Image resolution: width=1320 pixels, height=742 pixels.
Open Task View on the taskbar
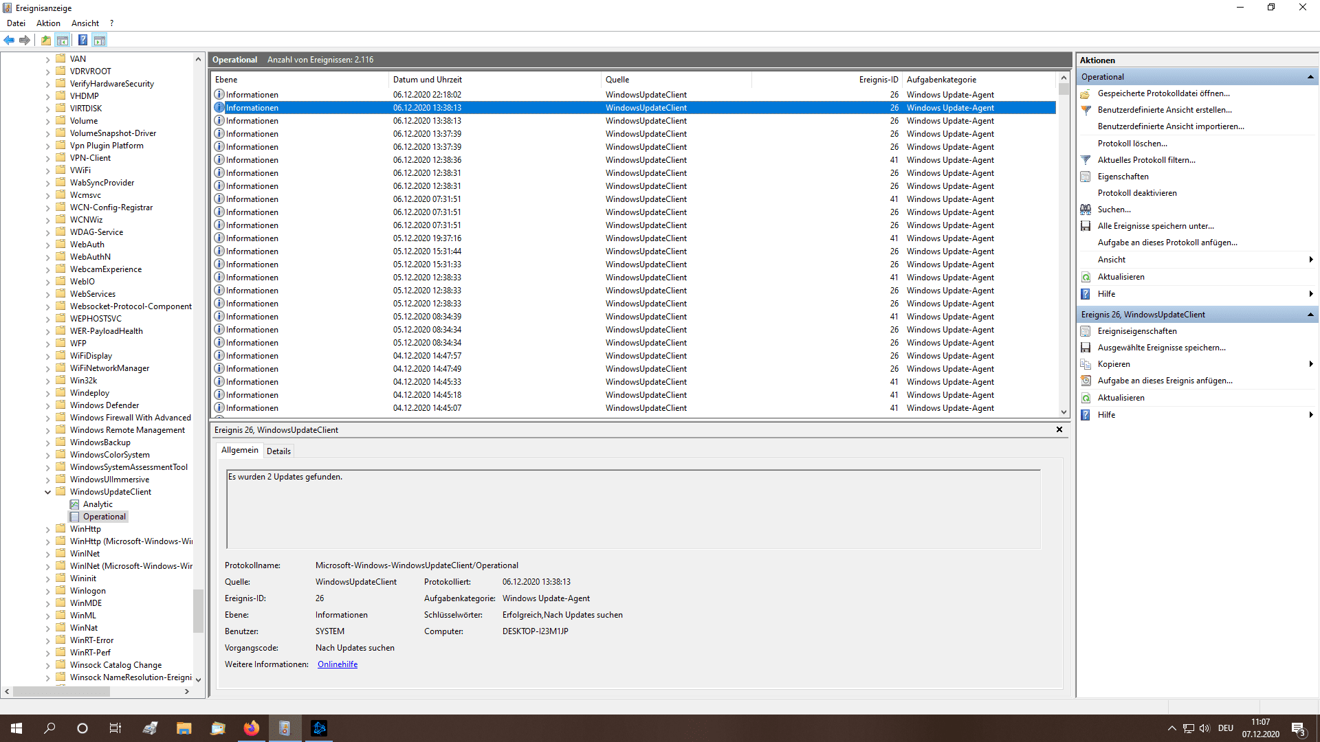coord(115,728)
